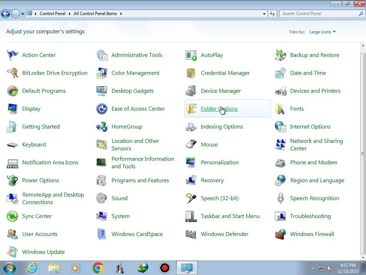This screenshot has width=366, height=275.
Task: Open the Ease of Access Center icon
Action: coord(102,109)
